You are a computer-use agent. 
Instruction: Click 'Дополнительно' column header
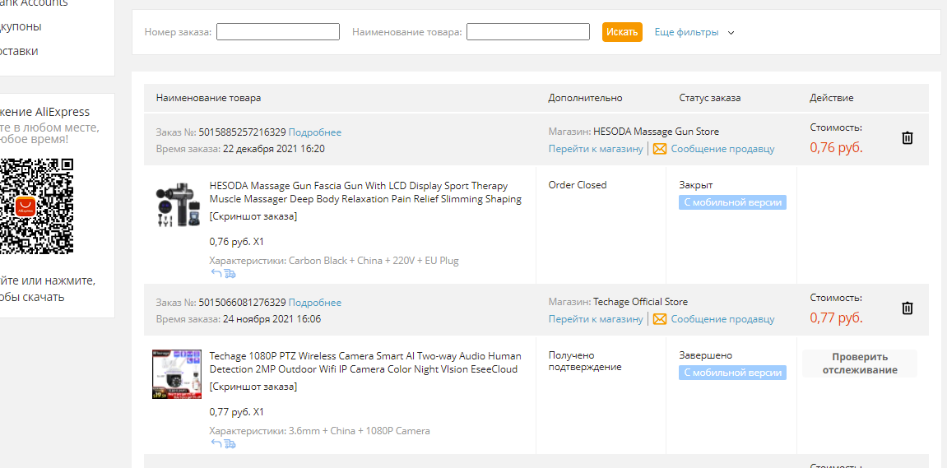point(585,98)
